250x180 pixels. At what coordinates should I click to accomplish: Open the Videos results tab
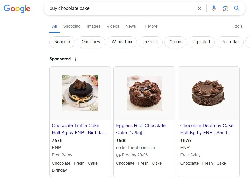(x=113, y=26)
